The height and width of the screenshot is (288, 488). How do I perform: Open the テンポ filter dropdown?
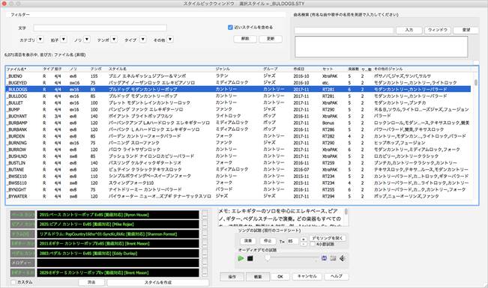[114, 40]
